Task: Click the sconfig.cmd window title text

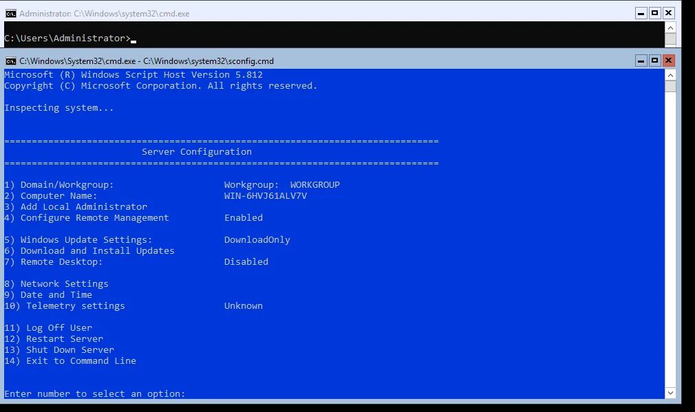Action: click(x=147, y=61)
